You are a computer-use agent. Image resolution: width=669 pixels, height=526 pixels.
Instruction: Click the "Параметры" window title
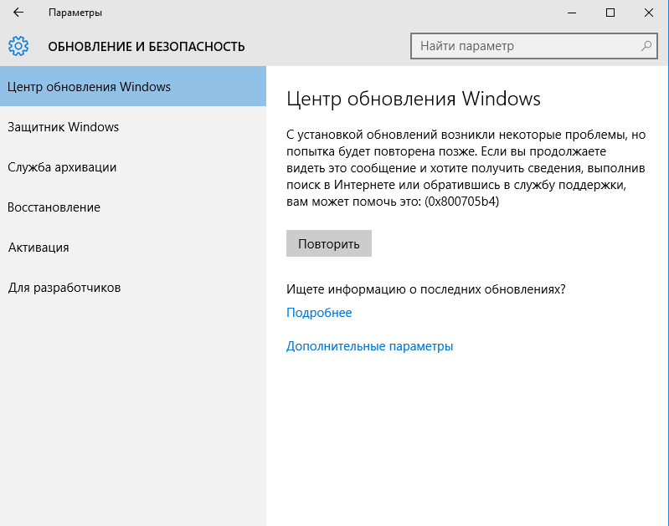75,13
